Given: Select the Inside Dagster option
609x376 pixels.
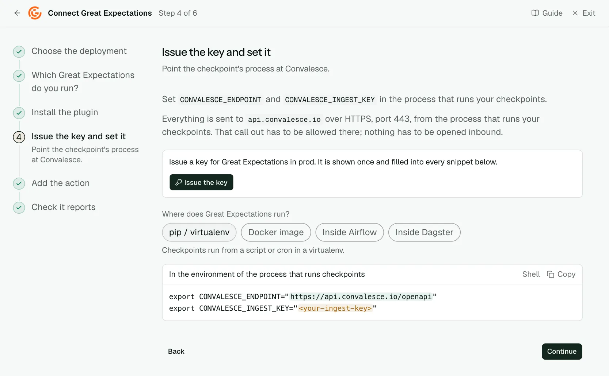Looking at the screenshot, I should [x=424, y=232].
